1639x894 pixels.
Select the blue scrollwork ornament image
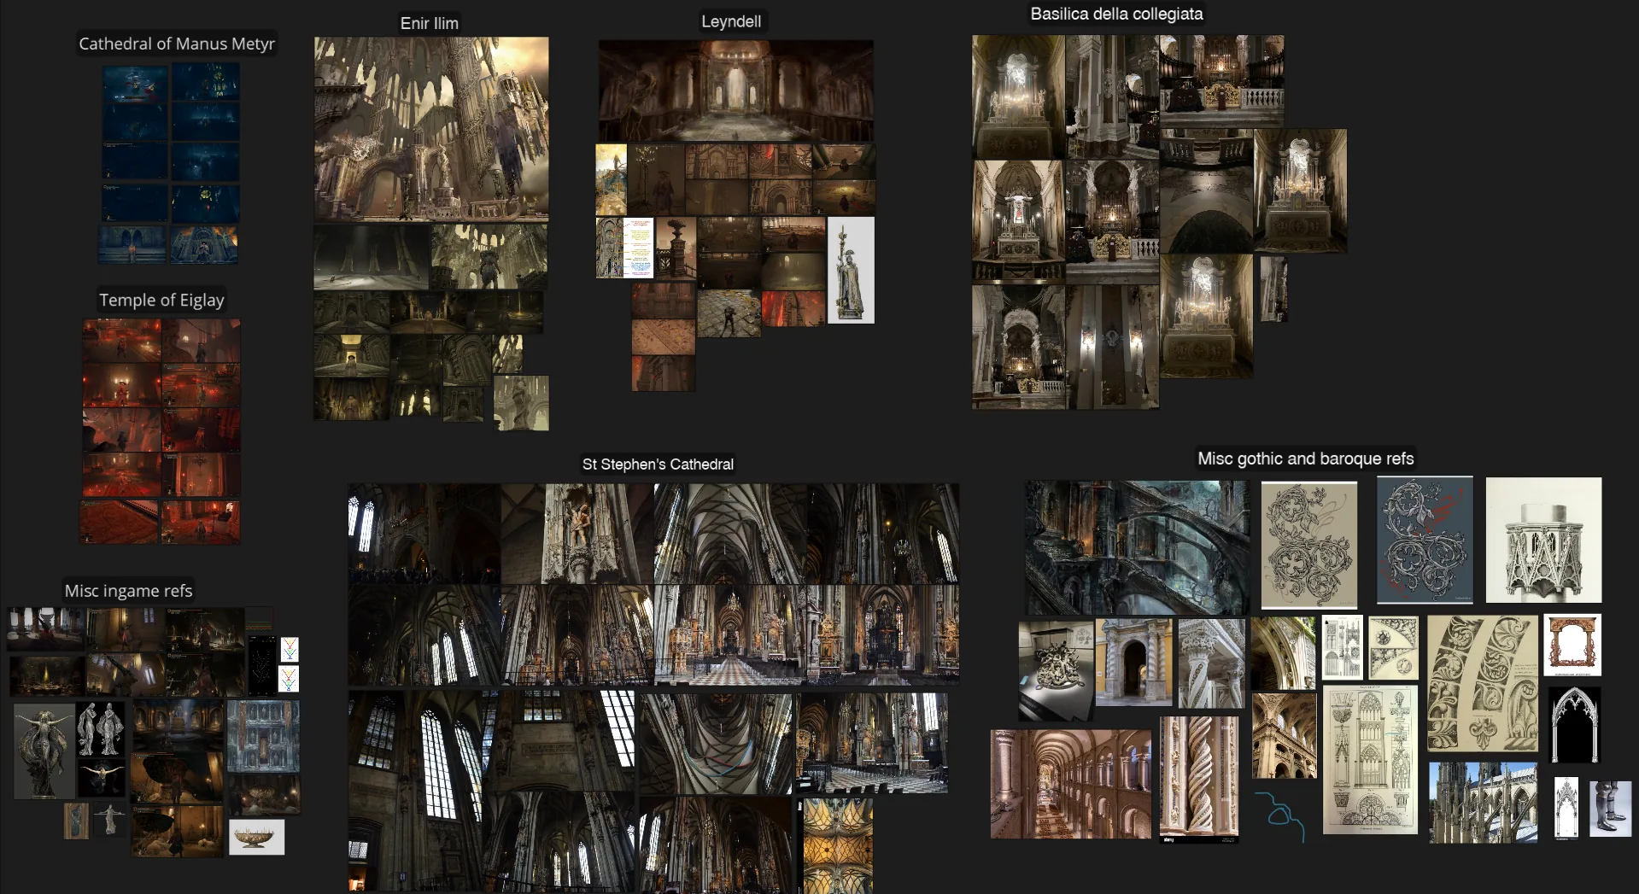click(1425, 540)
